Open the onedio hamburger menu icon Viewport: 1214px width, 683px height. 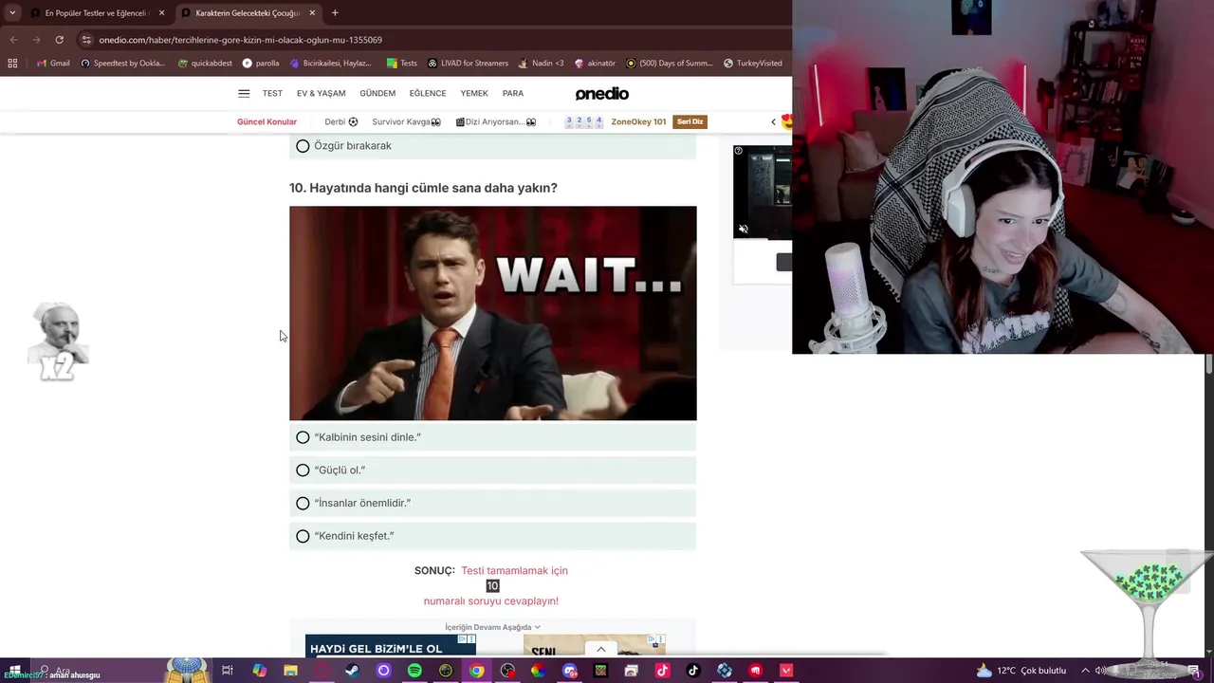point(244,93)
